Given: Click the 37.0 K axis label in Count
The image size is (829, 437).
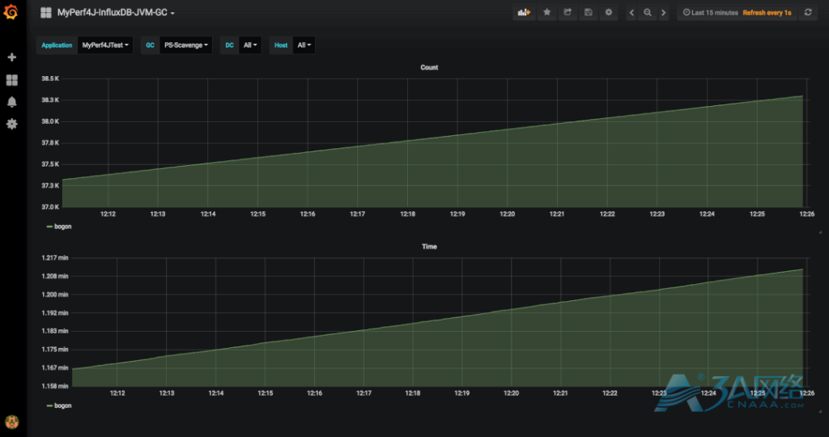Looking at the screenshot, I should coord(50,206).
